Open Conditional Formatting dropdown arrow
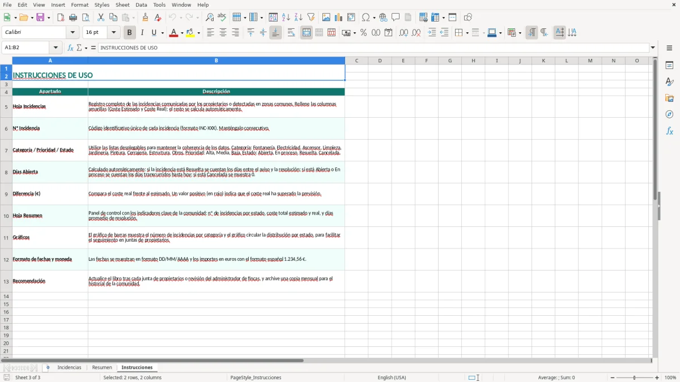This screenshot has width=680, height=382. (x=520, y=33)
